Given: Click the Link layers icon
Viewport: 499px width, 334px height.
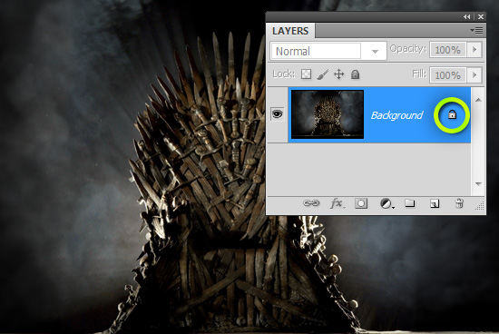Looking at the screenshot, I should [x=311, y=203].
